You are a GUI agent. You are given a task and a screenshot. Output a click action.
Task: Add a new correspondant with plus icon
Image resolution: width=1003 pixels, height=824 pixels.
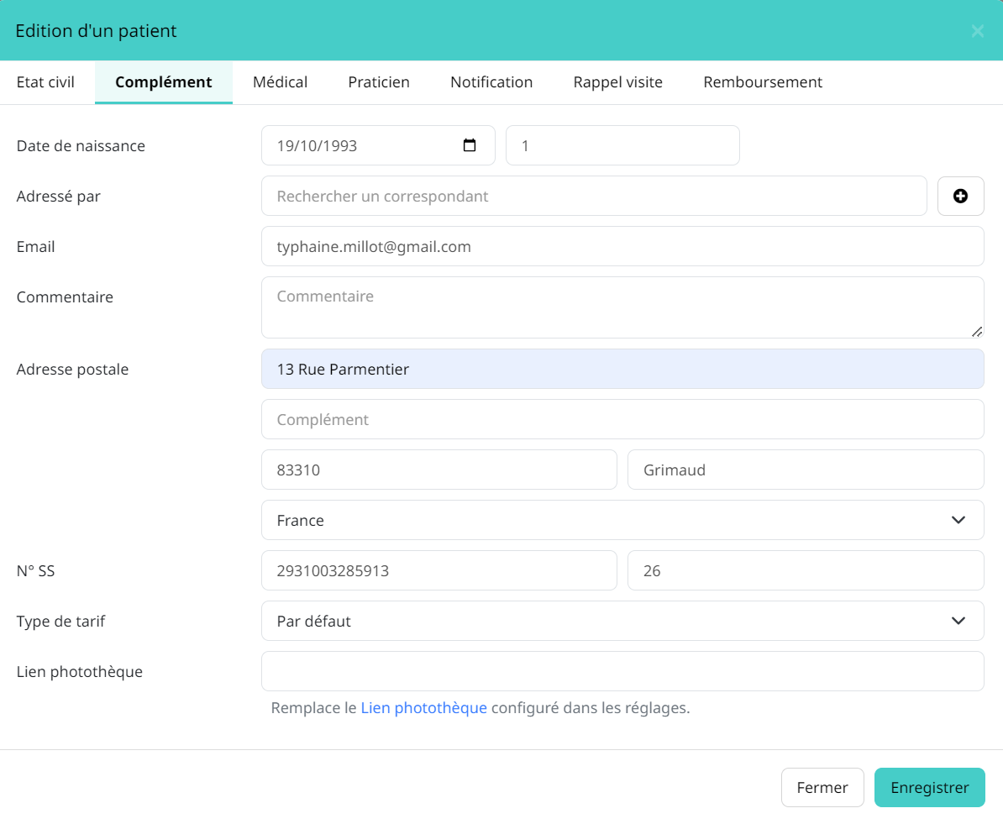pyautogui.click(x=960, y=197)
